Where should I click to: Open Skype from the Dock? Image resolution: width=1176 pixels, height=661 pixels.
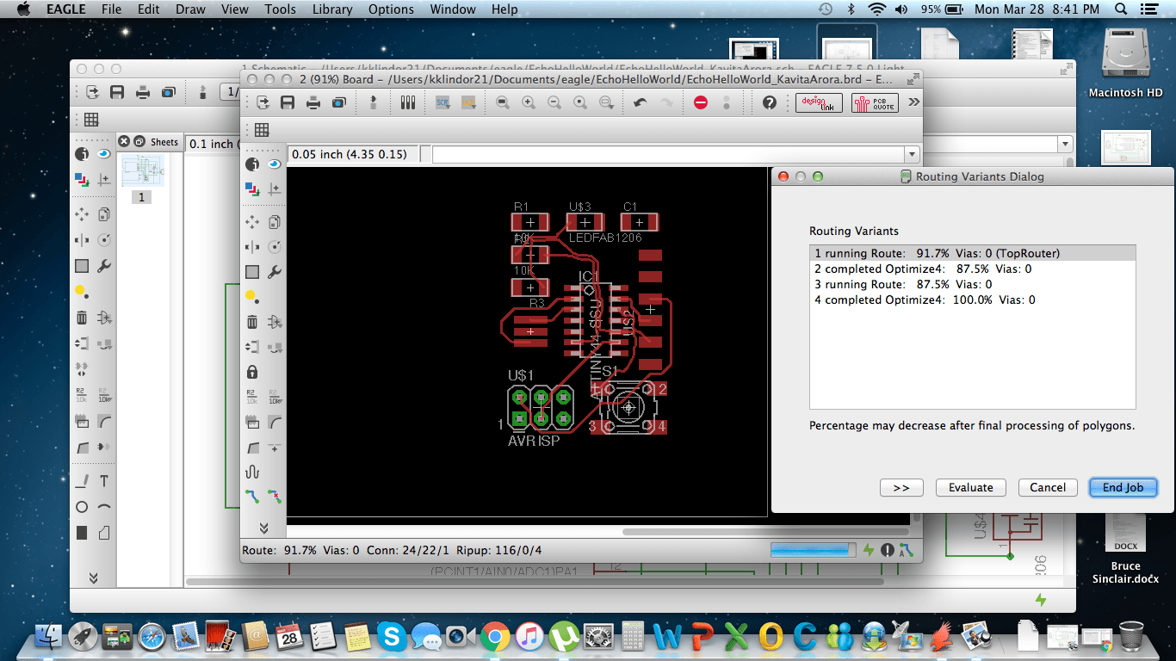[392, 637]
